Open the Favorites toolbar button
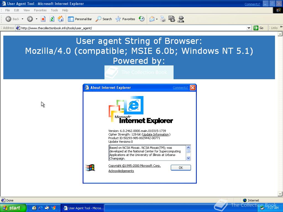The image size is (283, 212). [125, 19]
